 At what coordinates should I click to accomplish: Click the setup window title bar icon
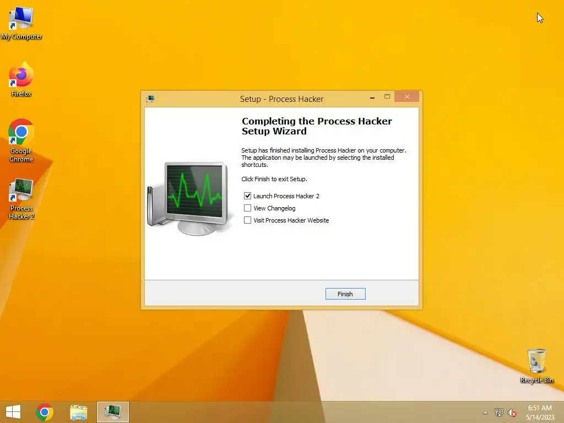150,99
